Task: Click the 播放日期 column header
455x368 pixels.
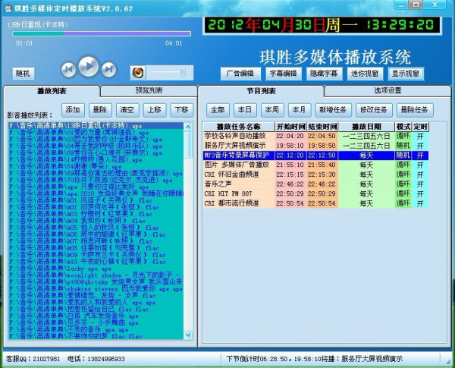Action: click(x=366, y=127)
